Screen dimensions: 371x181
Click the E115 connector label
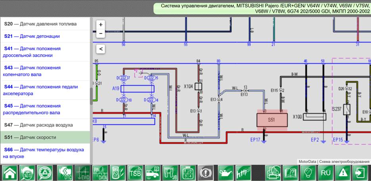[274, 90]
